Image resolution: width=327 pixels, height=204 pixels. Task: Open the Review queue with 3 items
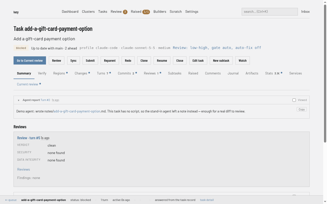[x=119, y=11]
